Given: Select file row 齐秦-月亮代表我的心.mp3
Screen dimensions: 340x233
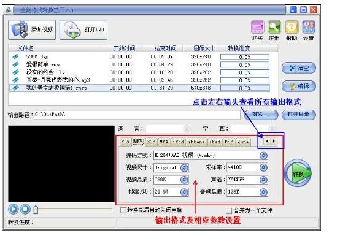Looking at the screenshot, I should click(139, 80).
